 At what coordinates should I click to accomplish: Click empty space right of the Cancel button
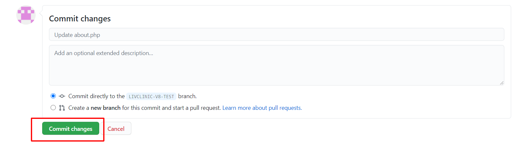(x=259, y=129)
